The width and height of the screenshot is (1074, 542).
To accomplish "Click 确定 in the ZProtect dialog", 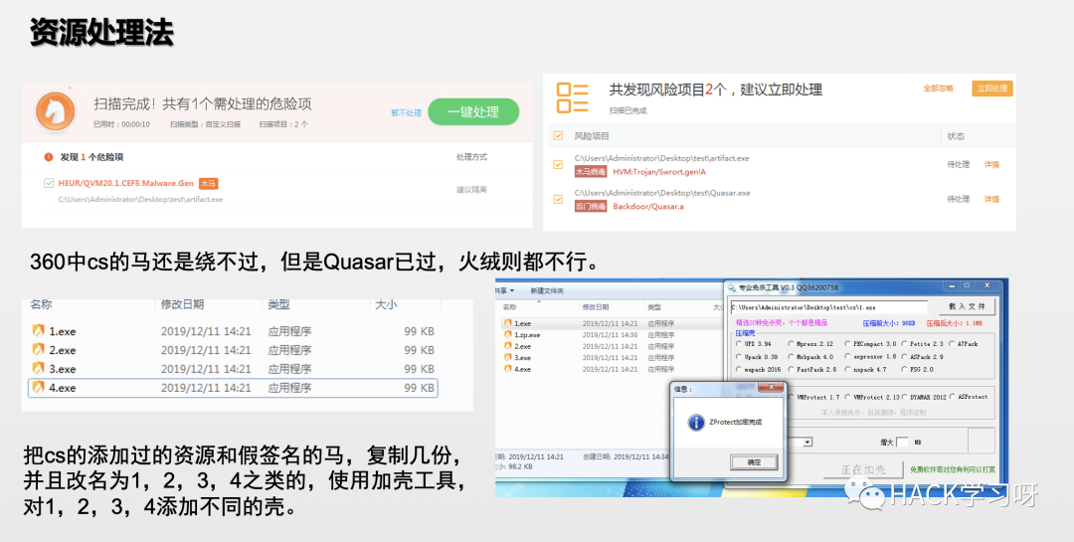I will pos(754,461).
